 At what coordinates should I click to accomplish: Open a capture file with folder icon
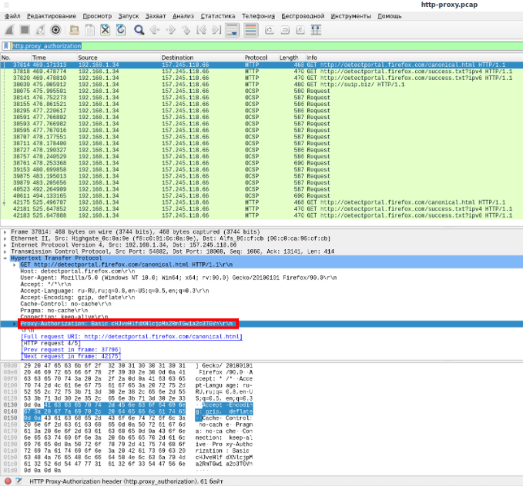[74, 30]
